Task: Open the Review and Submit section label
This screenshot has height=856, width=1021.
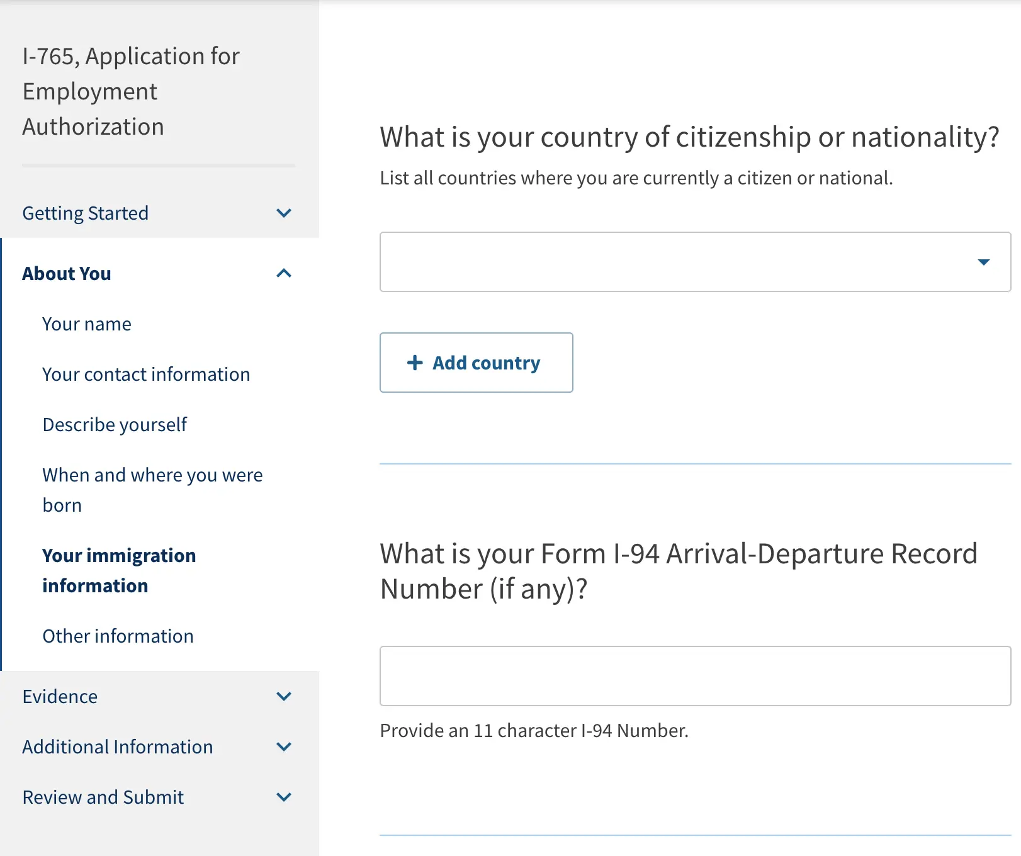Action: click(103, 797)
